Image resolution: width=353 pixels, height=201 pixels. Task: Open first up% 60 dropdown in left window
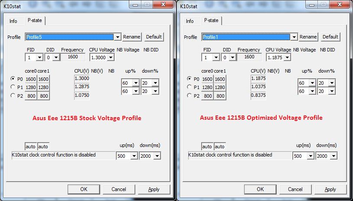(136, 83)
